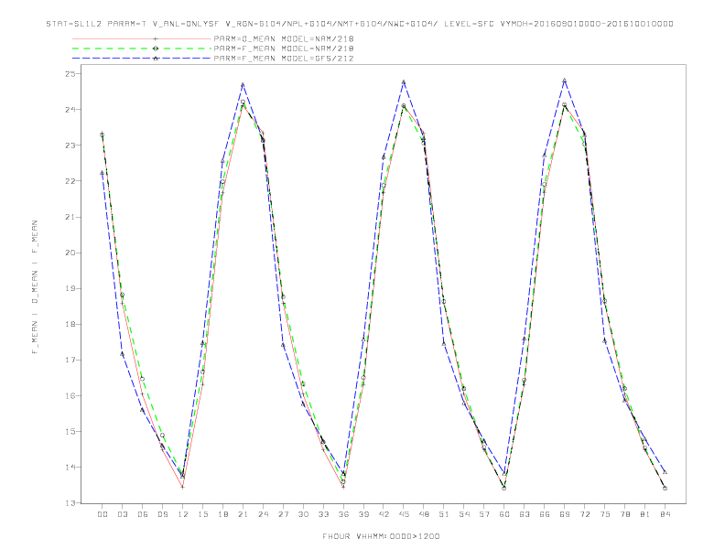Click x-axis tick label 21
Screen dimensions: 725x560
243,514
